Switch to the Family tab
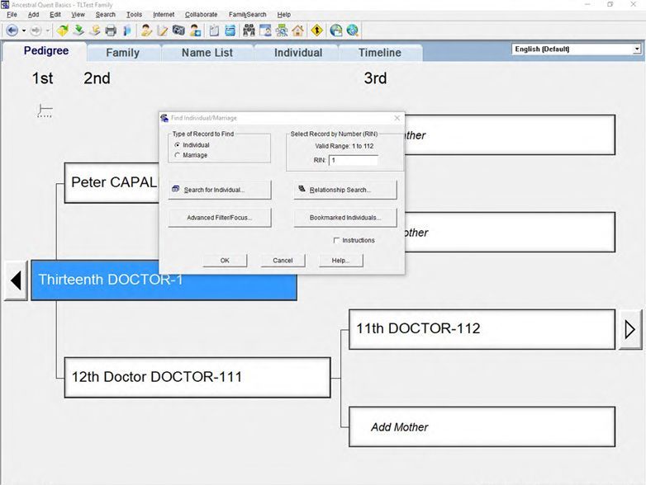646x485 pixels. pos(123,53)
